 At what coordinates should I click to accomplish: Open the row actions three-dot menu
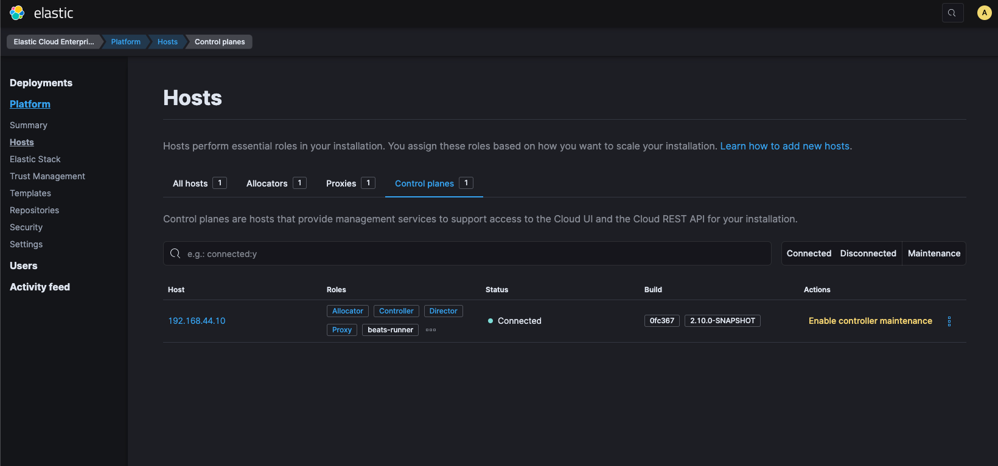(949, 321)
